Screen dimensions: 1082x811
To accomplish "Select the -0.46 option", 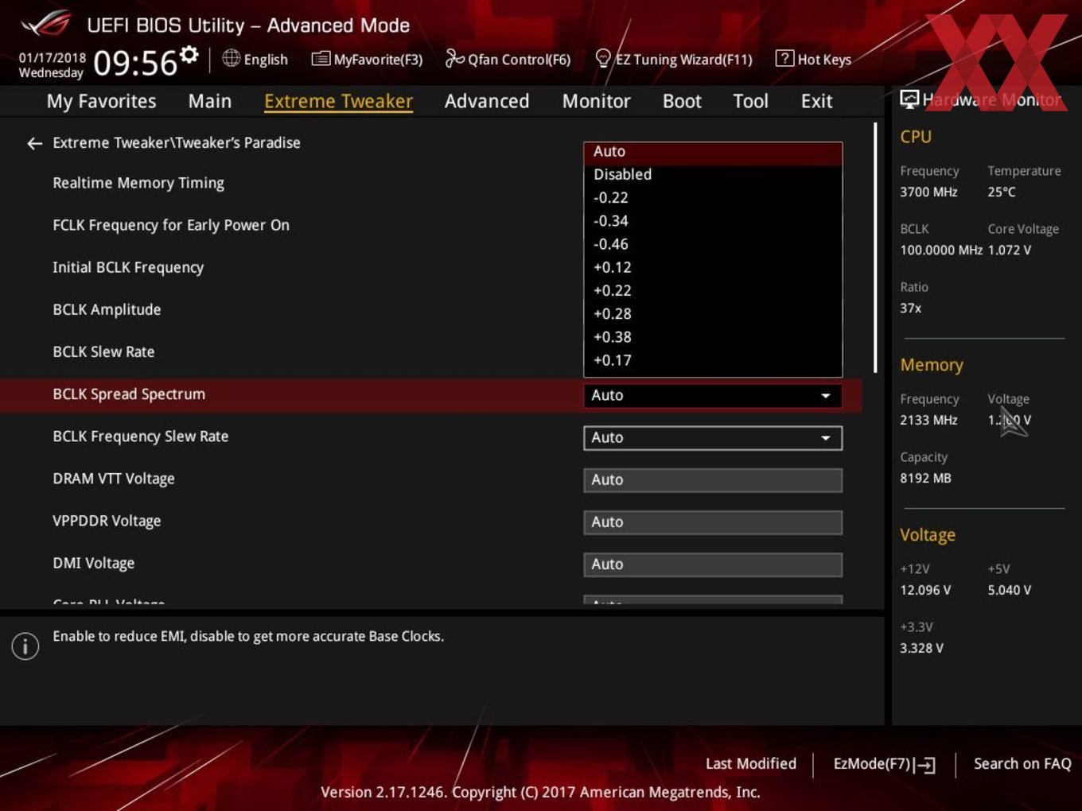I will coord(713,244).
